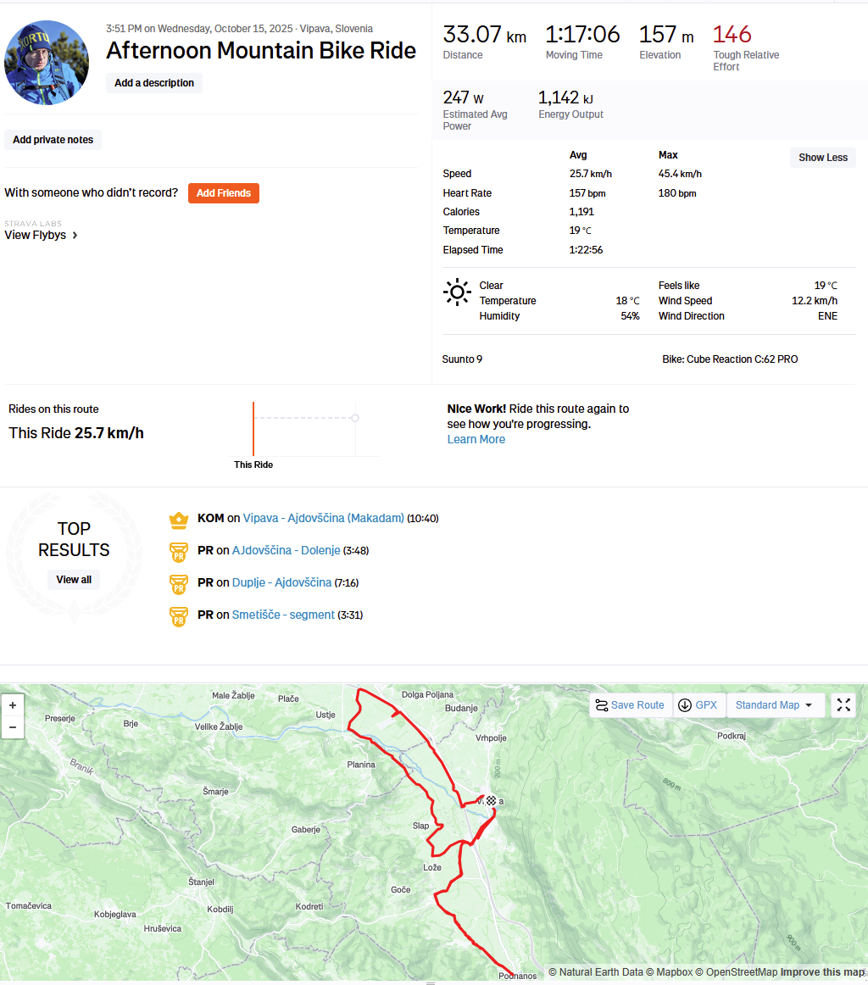Collapse stats with Show Less
Viewport: 868px width, 985px height.
tap(823, 158)
